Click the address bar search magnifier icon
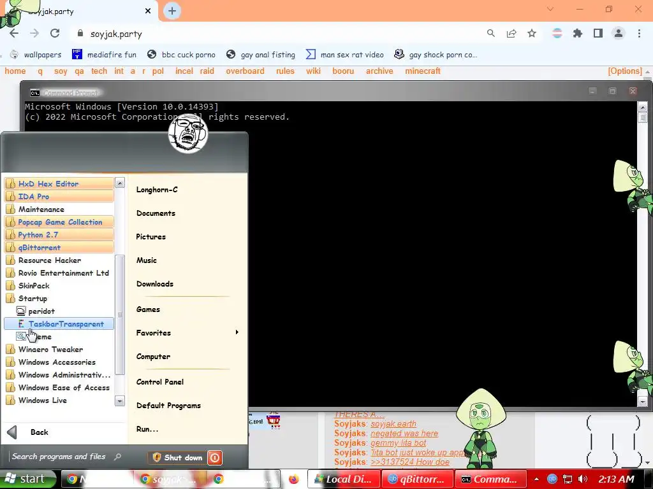This screenshot has width=653, height=489. (x=491, y=33)
